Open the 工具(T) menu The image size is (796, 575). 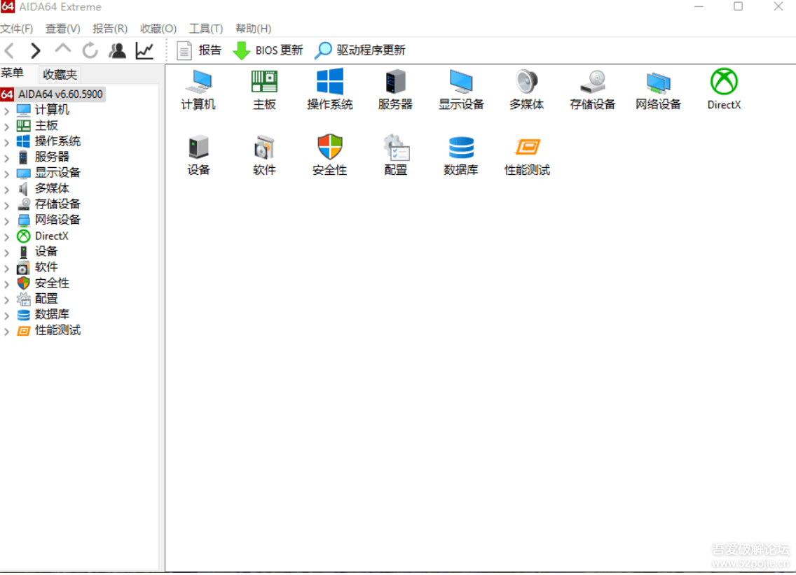point(205,29)
